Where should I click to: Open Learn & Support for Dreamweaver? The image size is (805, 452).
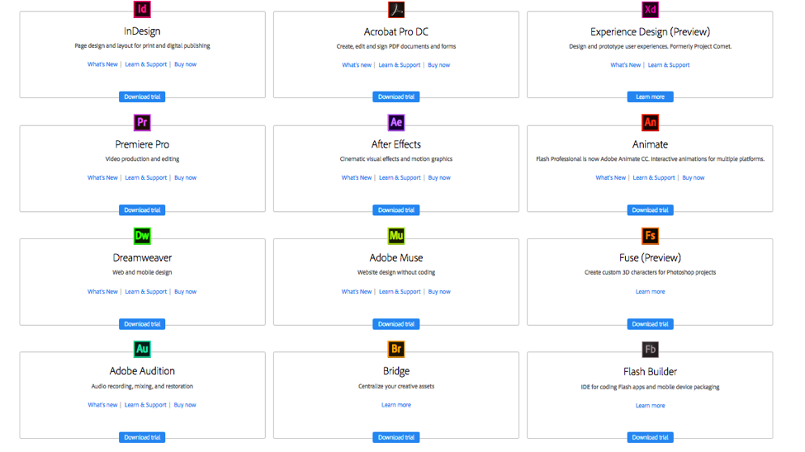click(146, 292)
